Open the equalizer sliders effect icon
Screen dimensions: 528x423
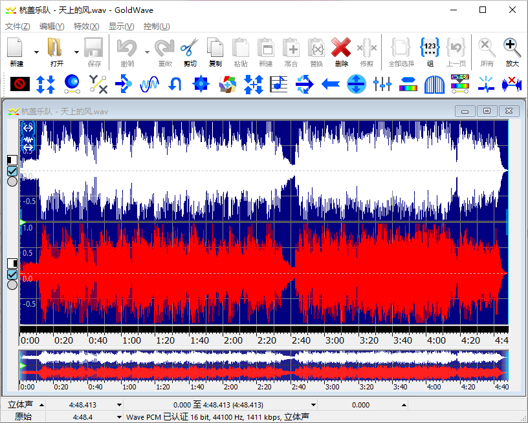(x=382, y=84)
